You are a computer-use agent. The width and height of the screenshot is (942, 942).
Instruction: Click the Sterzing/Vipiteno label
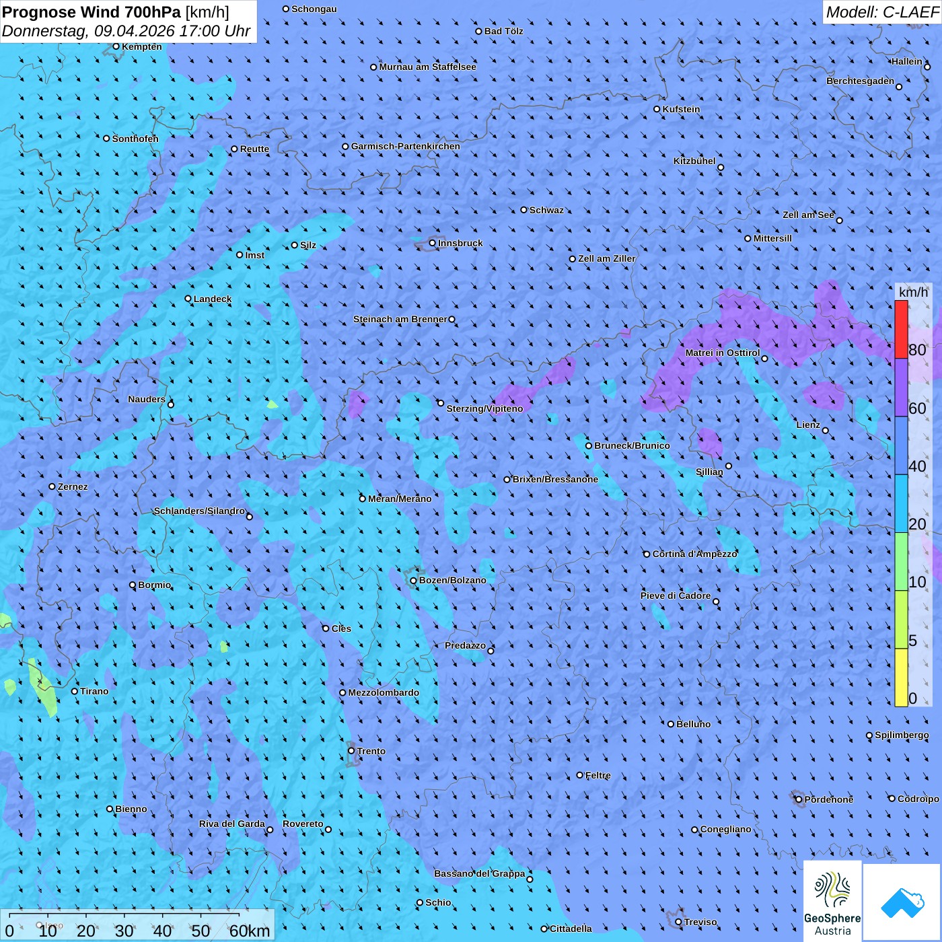[x=484, y=408]
